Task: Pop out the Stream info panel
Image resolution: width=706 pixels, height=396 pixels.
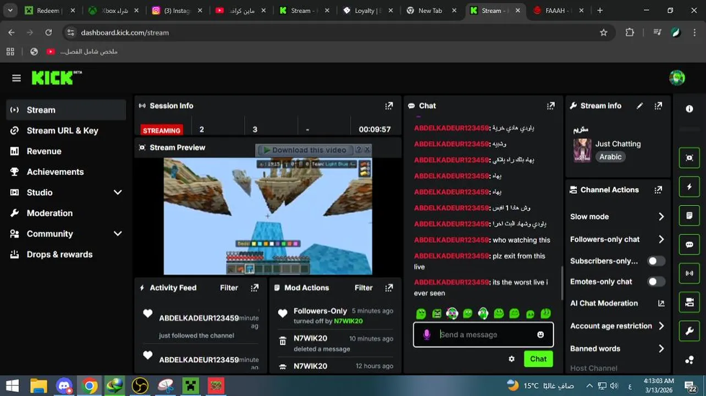Action: click(x=658, y=106)
